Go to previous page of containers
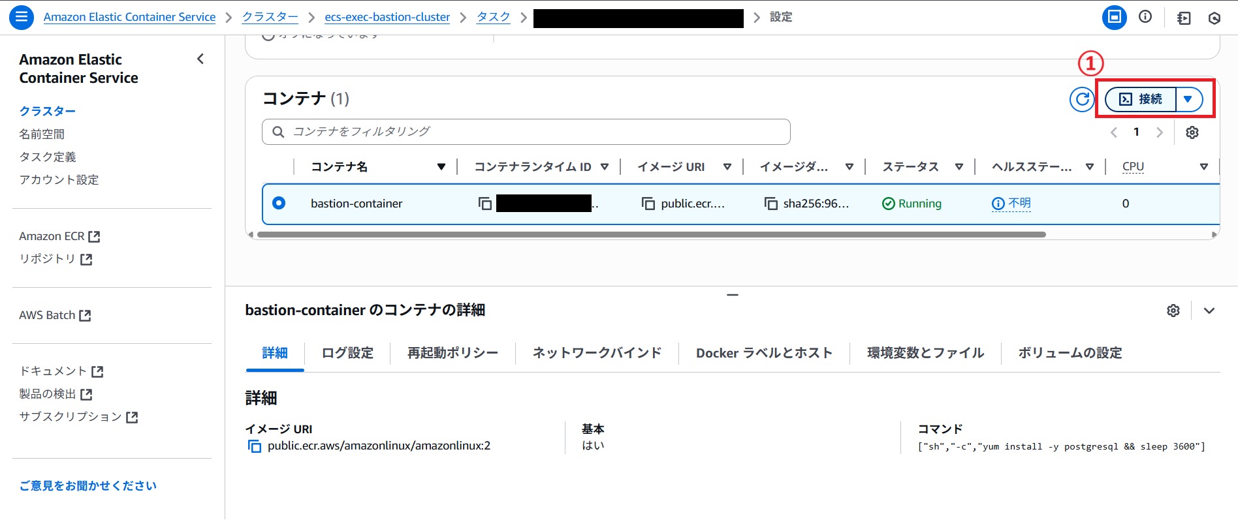The image size is (1238, 520). click(1114, 132)
